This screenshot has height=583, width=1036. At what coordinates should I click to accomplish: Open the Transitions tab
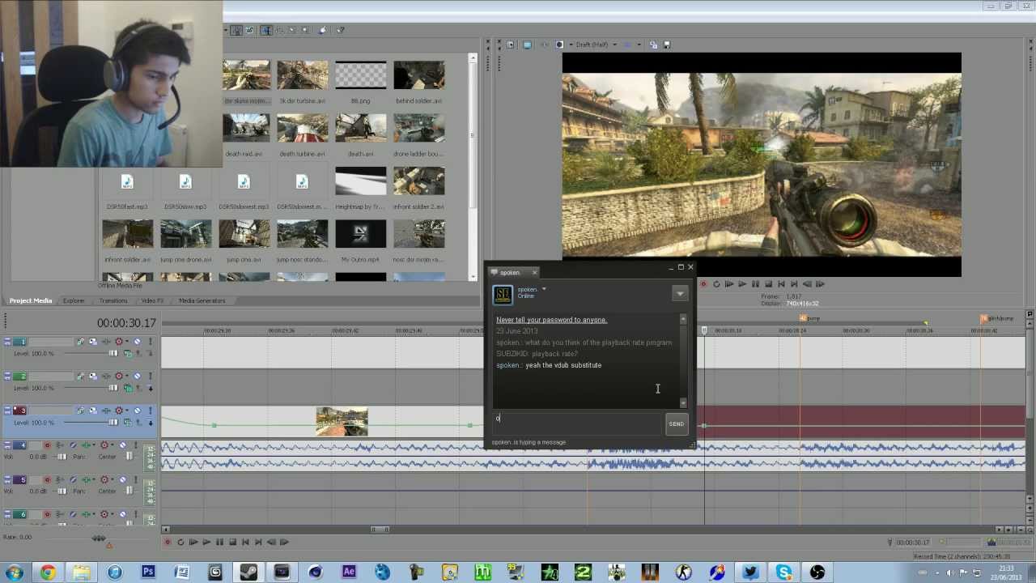coord(113,300)
